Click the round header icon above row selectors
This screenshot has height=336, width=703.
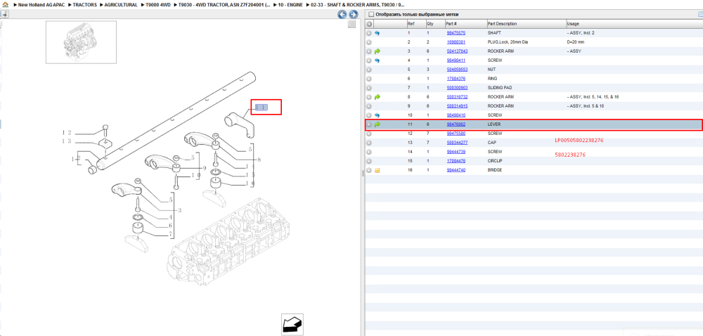(369, 24)
